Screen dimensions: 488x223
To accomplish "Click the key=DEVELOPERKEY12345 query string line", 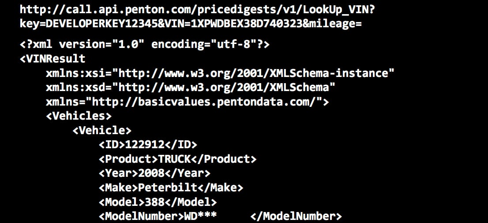I will click(191, 24).
